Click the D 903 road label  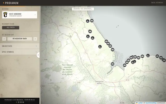[x=79, y=82]
